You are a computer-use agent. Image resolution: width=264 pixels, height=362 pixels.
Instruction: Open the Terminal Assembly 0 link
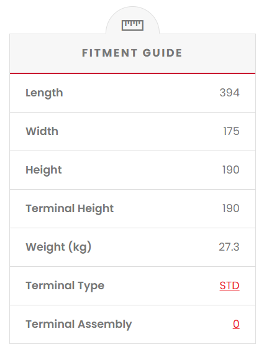[x=236, y=324]
